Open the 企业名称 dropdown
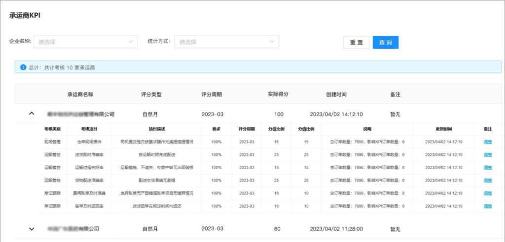Screen dimensions: 505x242 tap(86, 42)
